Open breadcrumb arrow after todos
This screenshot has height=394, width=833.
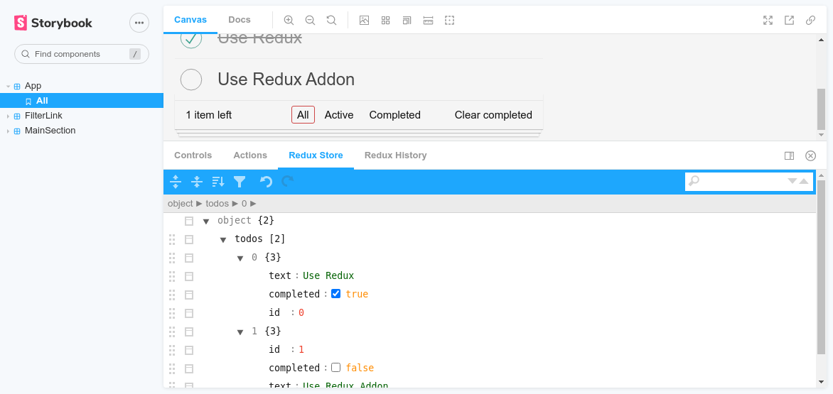tap(235, 204)
